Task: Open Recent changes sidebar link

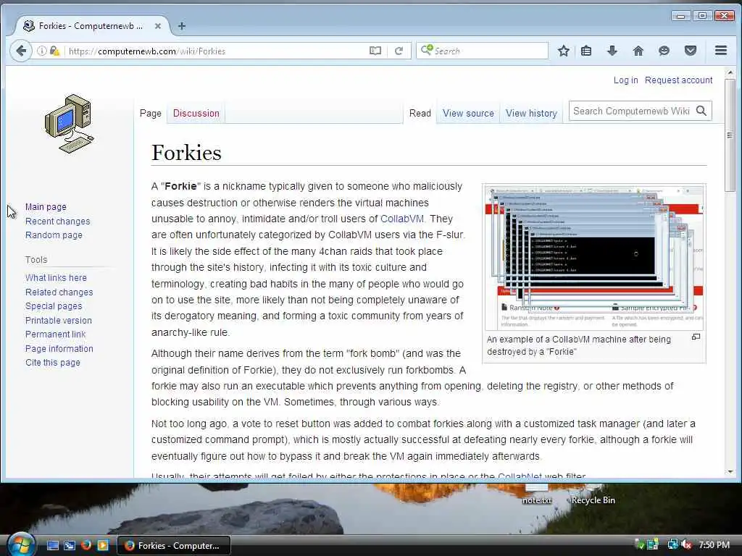Action: pyautogui.click(x=58, y=222)
